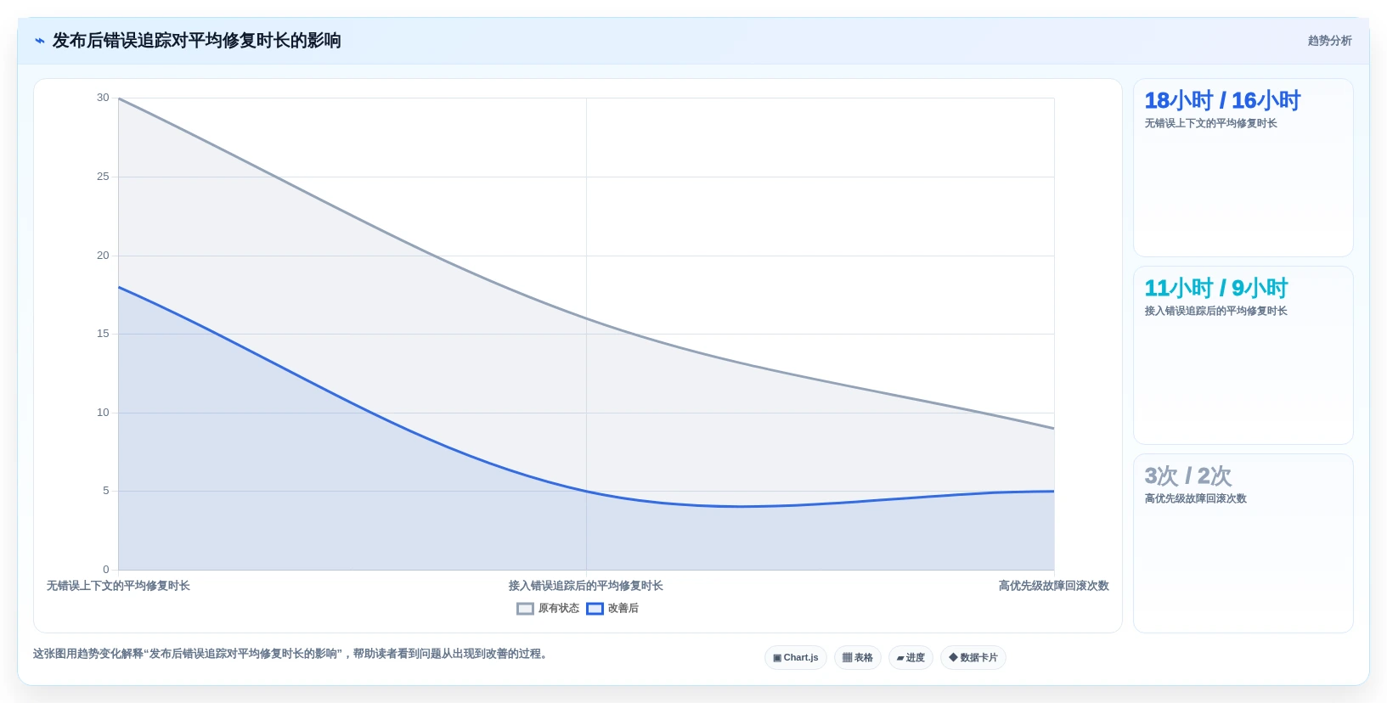Click y-axis value 10
This screenshot has height=703, width=1387.
click(x=103, y=413)
